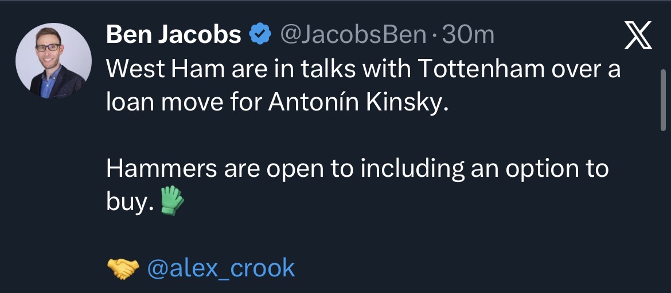Viewport: 671px width, 293px height.
Task: Click the blue verified badge
Action: pos(260,35)
